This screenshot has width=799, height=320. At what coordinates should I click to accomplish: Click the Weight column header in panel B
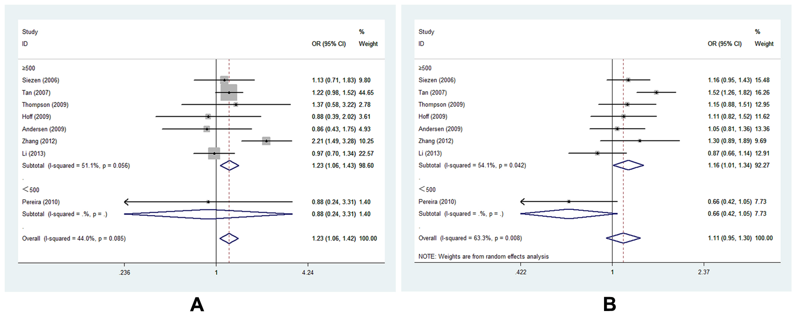tap(764, 44)
